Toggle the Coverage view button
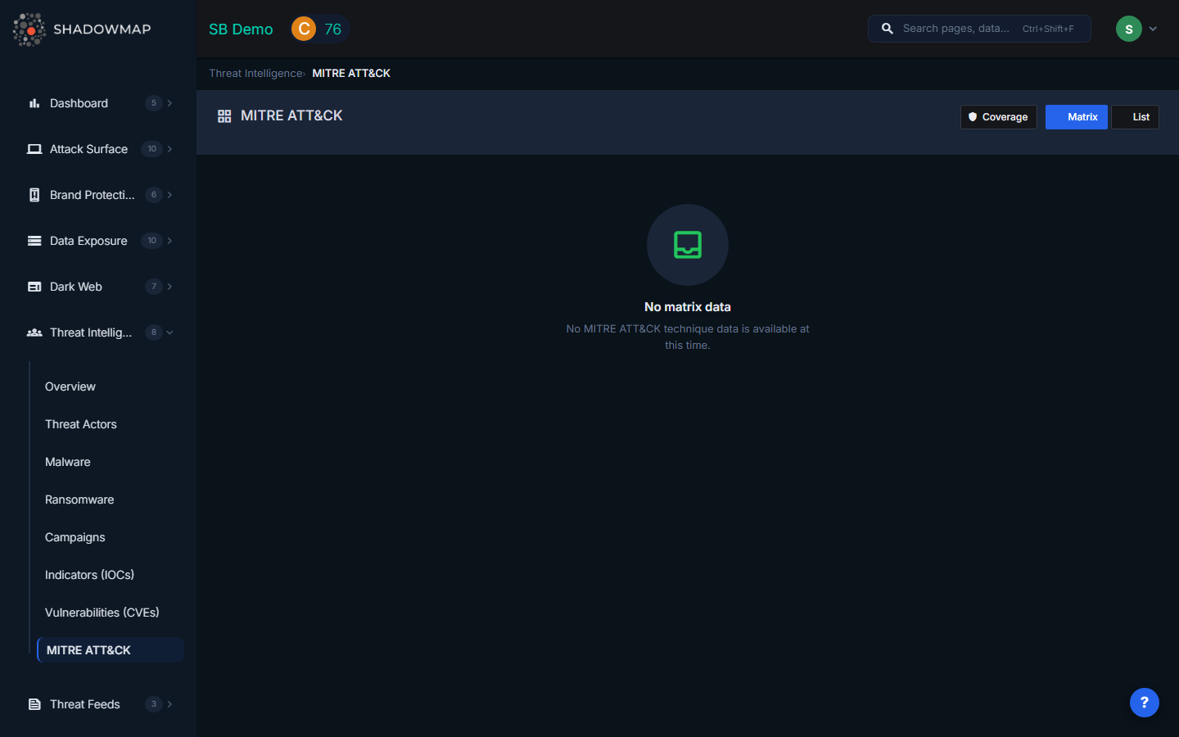 click(x=998, y=117)
